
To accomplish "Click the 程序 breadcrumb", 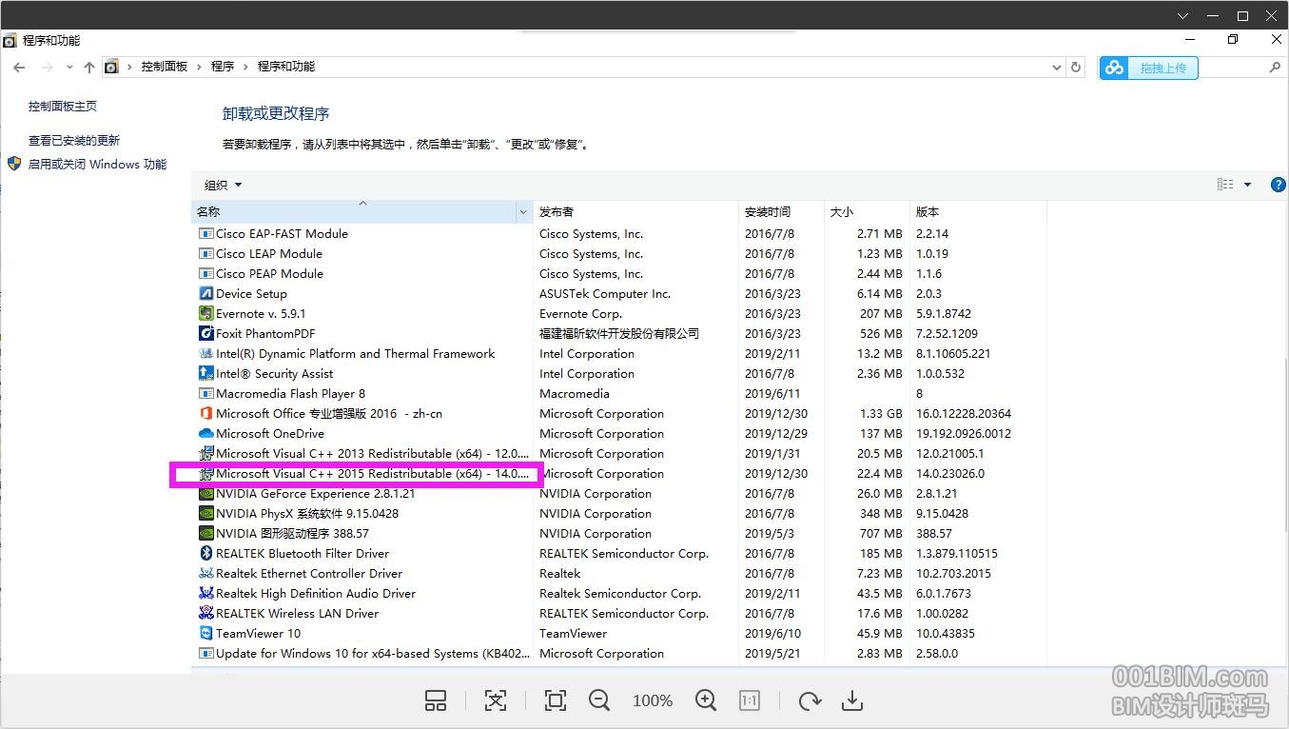I will (223, 67).
